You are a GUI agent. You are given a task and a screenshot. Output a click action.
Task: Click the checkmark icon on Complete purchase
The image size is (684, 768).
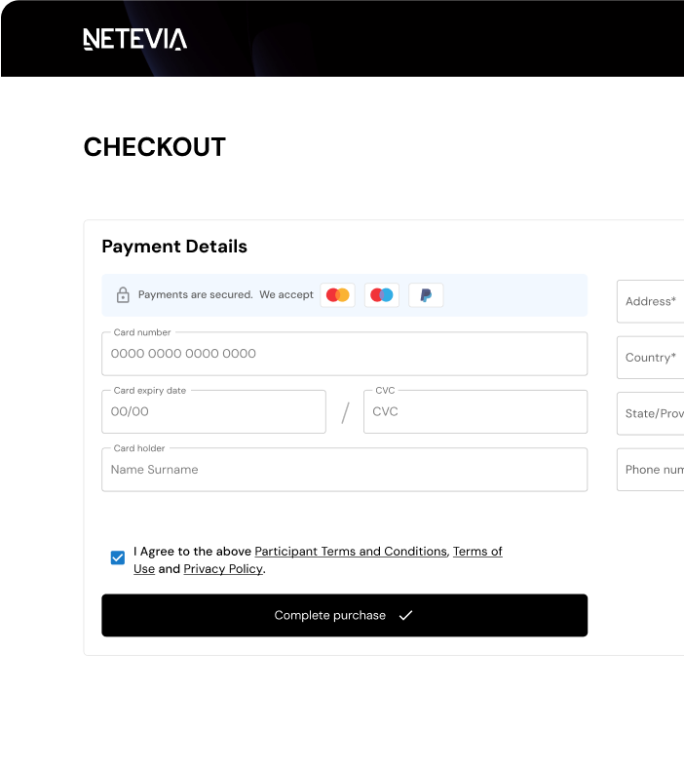[405, 615]
